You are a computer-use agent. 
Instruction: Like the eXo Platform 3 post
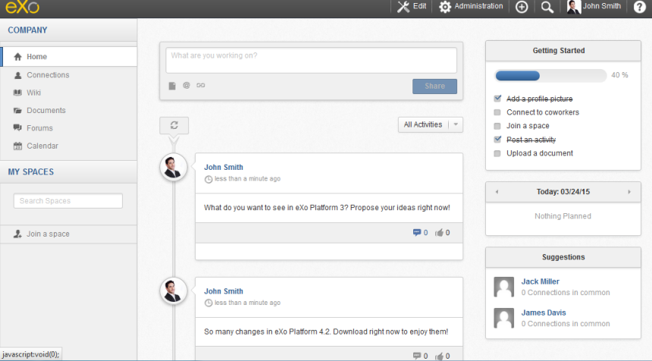tap(439, 233)
